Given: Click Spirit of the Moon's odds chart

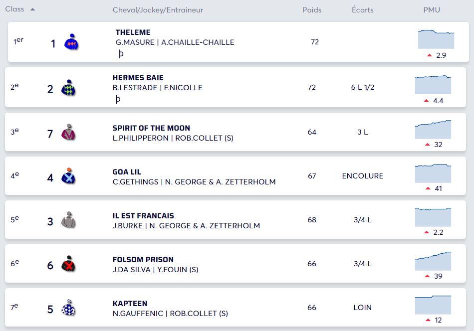Looking at the screenshot, I should pyautogui.click(x=433, y=130).
